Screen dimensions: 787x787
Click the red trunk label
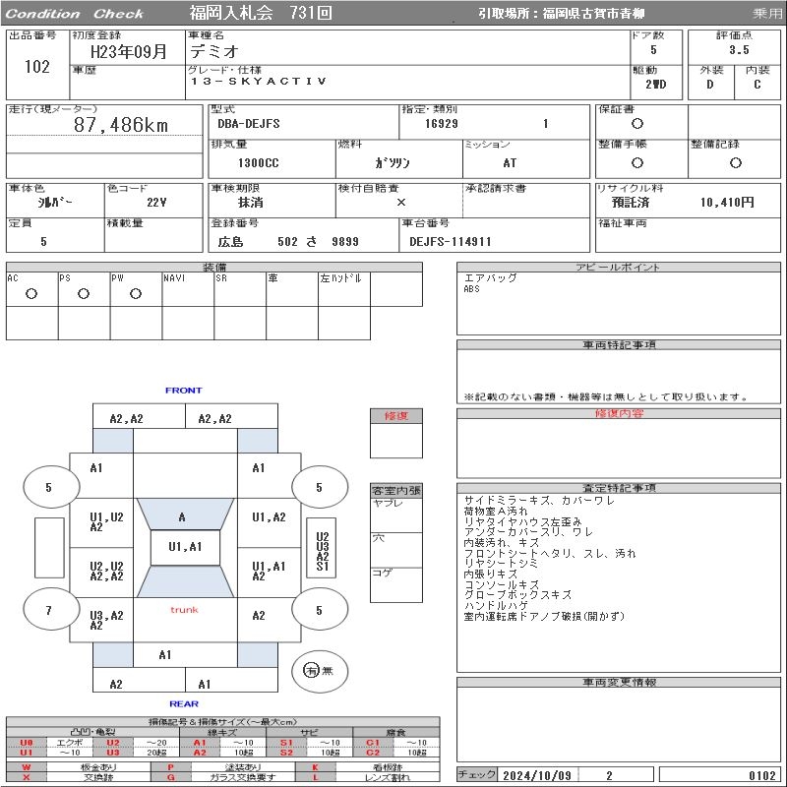(184, 610)
